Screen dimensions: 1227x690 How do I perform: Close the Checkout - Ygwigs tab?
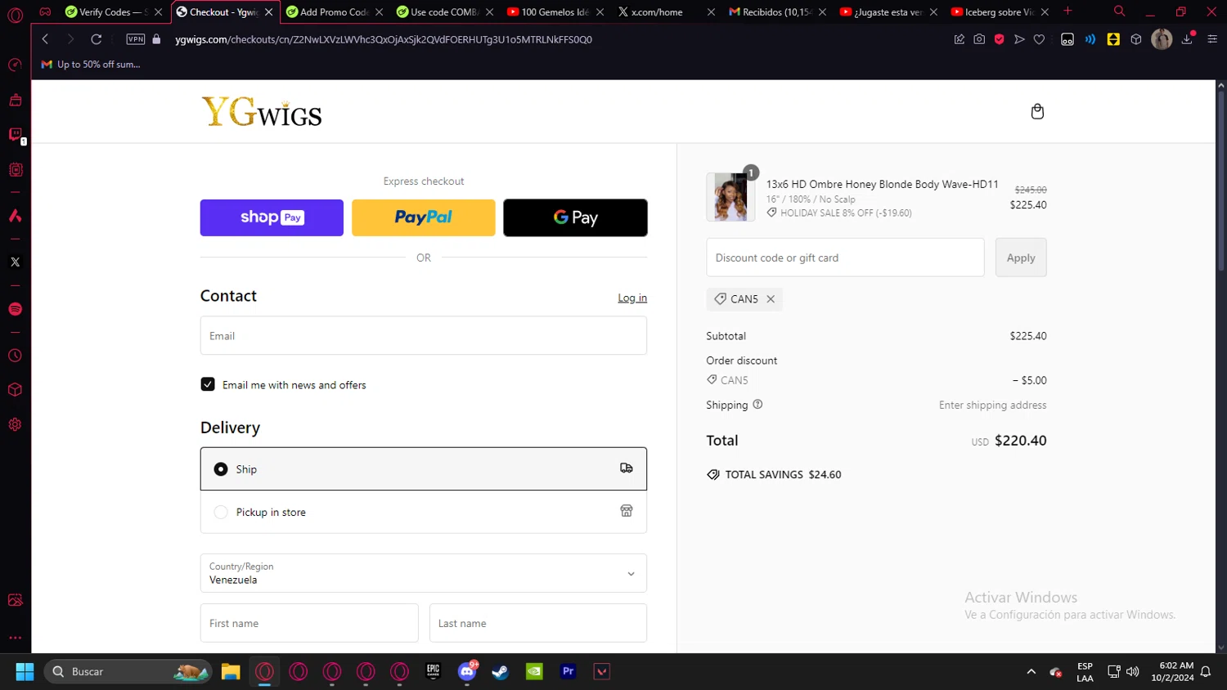tap(268, 12)
